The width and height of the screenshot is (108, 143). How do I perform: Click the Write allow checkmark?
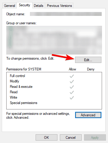[x=72, y=98]
